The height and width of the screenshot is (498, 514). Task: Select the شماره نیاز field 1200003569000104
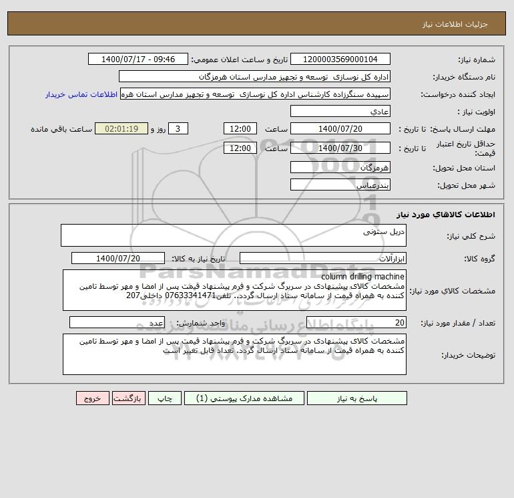coord(340,59)
